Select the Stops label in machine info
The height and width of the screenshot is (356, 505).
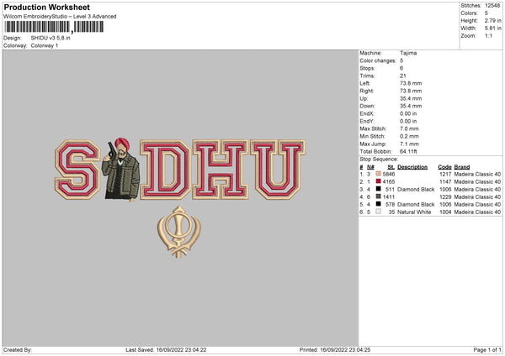click(368, 68)
